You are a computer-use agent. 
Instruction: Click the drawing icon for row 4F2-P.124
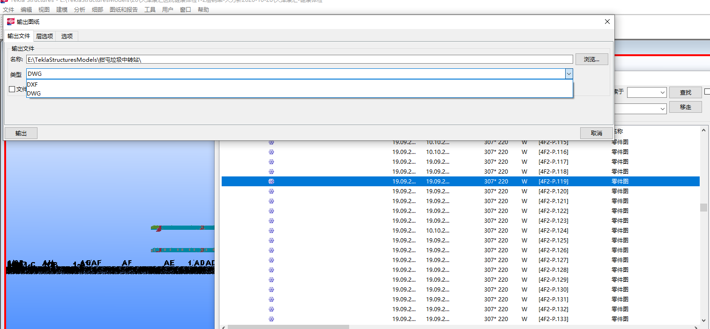[x=271, y=230]
